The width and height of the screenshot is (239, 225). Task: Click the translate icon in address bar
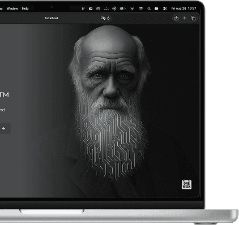point(103,18)
